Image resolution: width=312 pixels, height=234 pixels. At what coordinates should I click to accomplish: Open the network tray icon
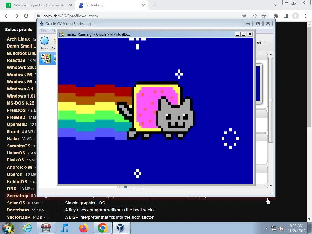[x=274, y=229]
